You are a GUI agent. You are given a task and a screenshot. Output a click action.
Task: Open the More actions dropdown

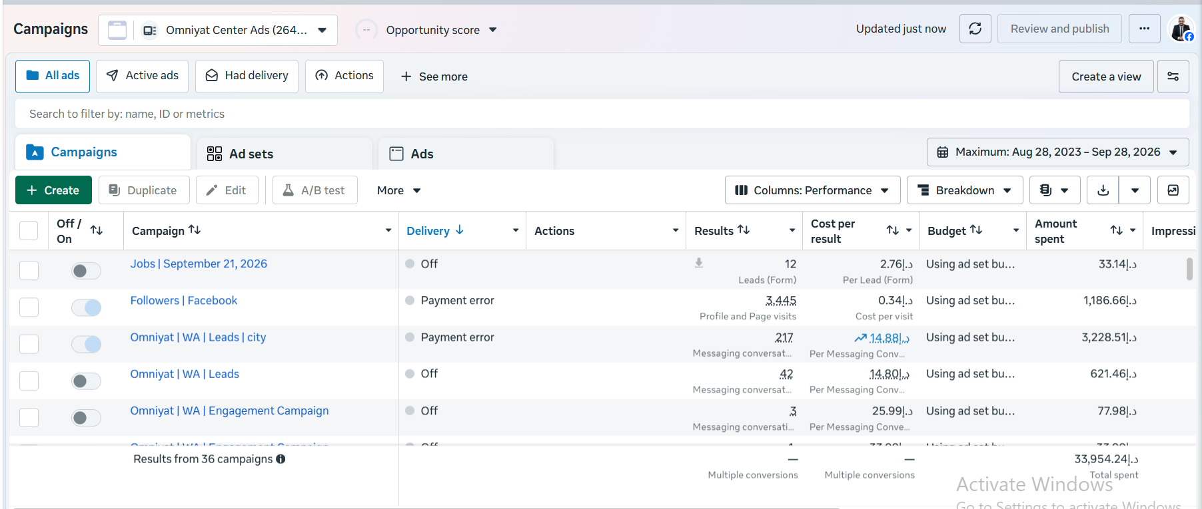click(x=398, y=190)
